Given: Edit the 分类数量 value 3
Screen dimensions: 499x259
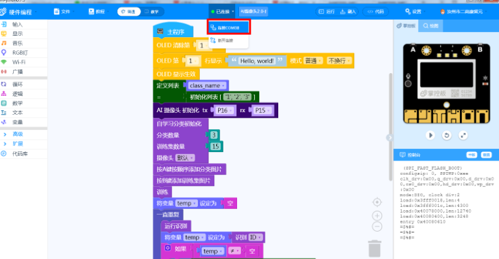Looking at the screenshot, I should pos(214,135).
